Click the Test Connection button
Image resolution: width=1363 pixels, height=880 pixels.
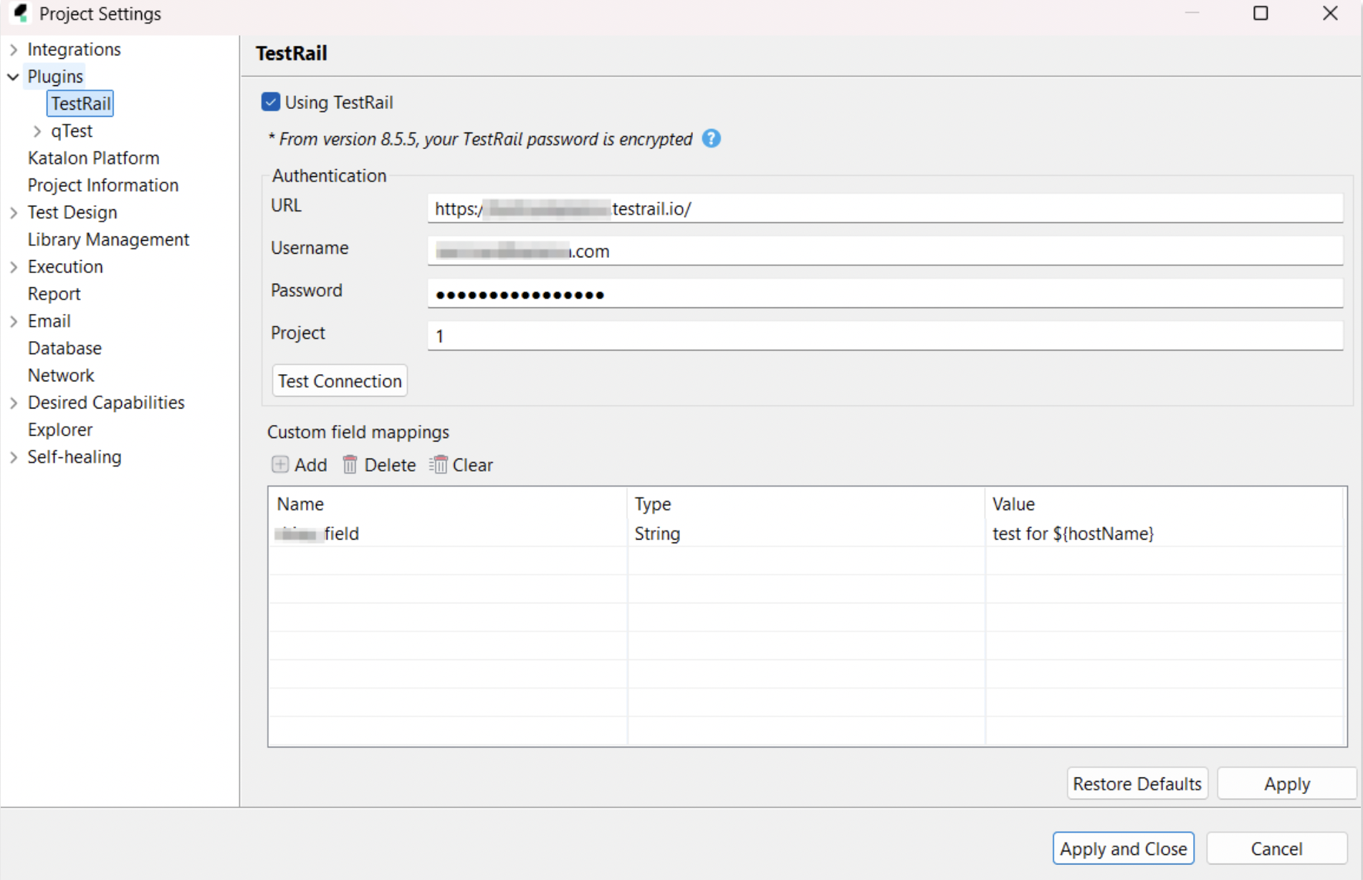pyautogui.click(x=340, y=381)
